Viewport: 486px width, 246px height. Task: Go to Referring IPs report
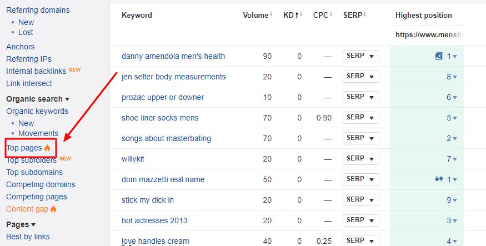29,59
